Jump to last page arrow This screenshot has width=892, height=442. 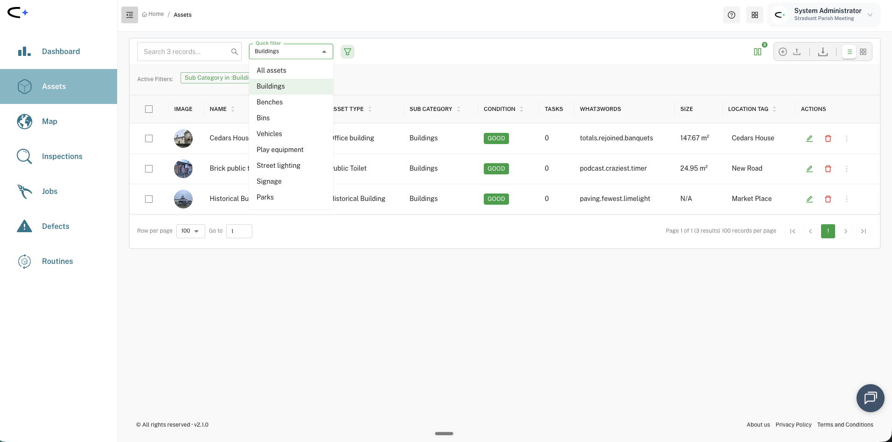(x=864, y=231)
